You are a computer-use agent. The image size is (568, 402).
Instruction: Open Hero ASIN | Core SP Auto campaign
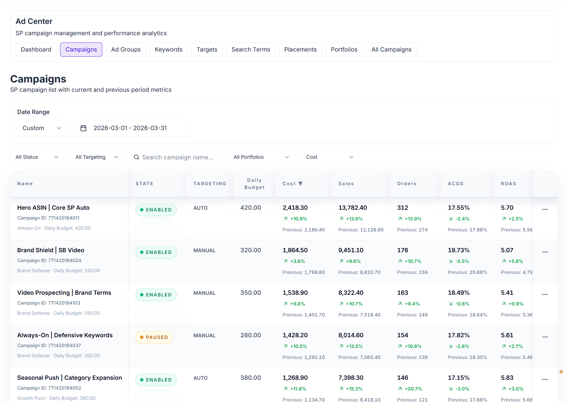pos(53,208)
